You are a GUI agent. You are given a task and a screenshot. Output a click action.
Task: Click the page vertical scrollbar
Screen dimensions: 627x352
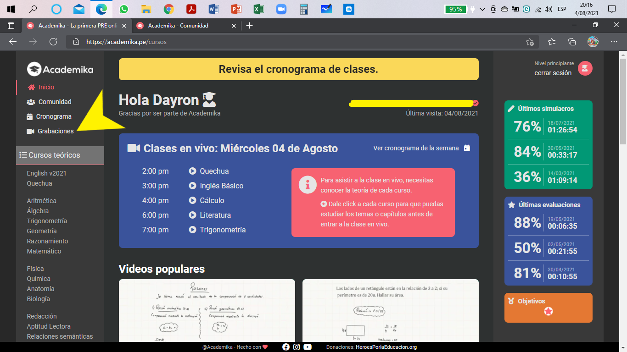pos(623,101)
